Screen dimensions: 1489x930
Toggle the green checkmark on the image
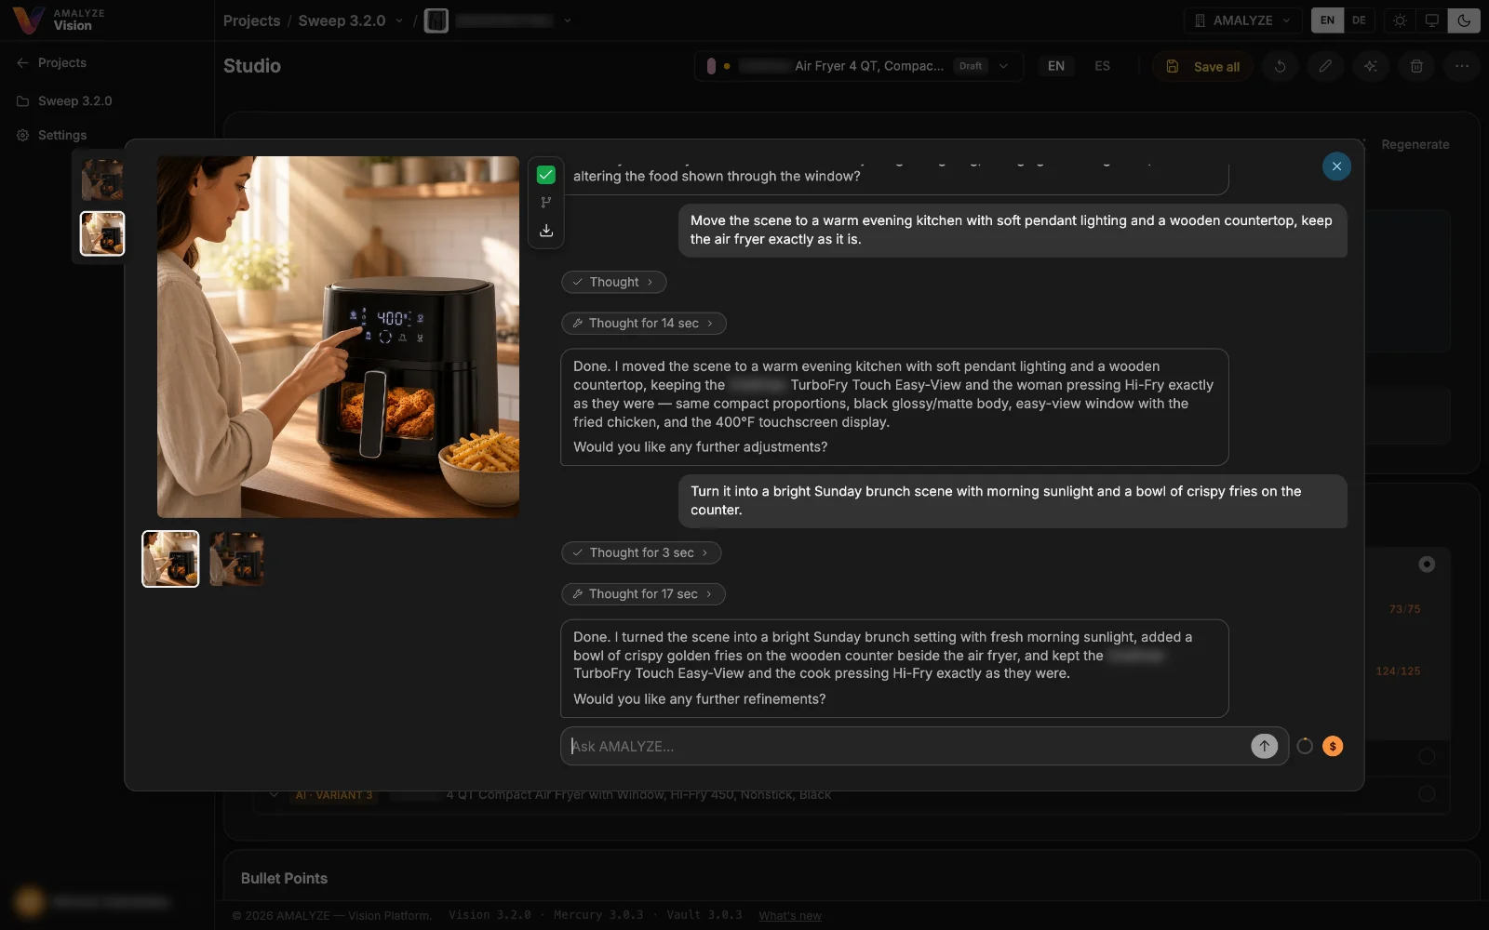[546, 175]
